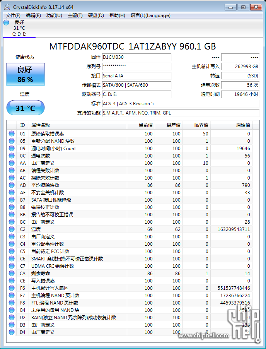Click status orb of row AC 擦除失败计数

(12, 178)
